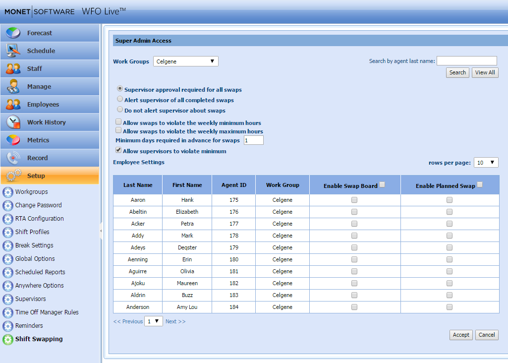This screenshot has width=508, height=363.
Task: Open Time Off Manager Rules setup item
Action: pos(47,312)
